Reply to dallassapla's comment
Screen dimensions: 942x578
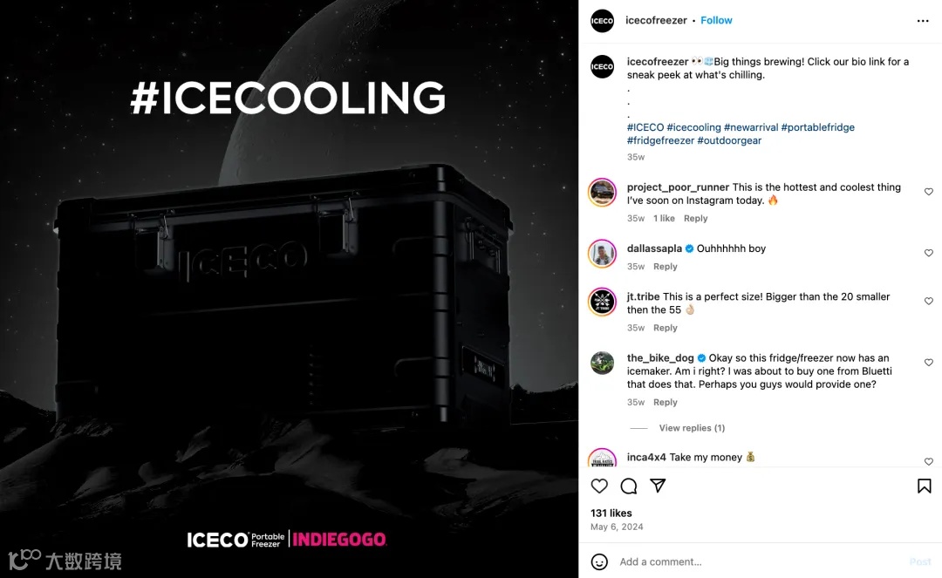coord(665,267)
